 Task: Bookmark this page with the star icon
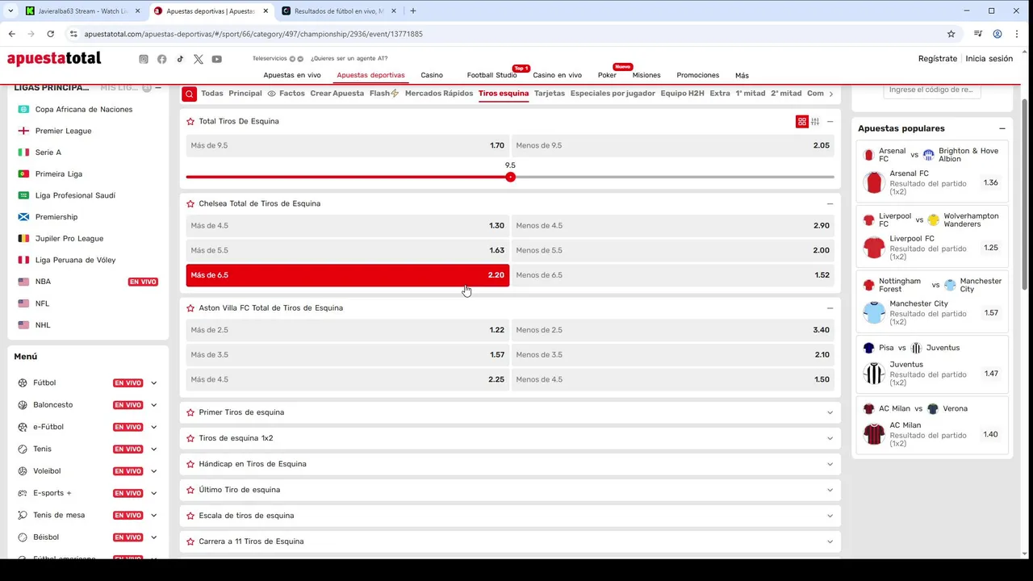(951, 34)
